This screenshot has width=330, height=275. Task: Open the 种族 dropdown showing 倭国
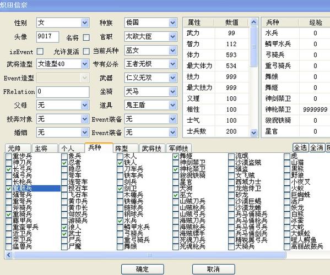coord(172,23)
